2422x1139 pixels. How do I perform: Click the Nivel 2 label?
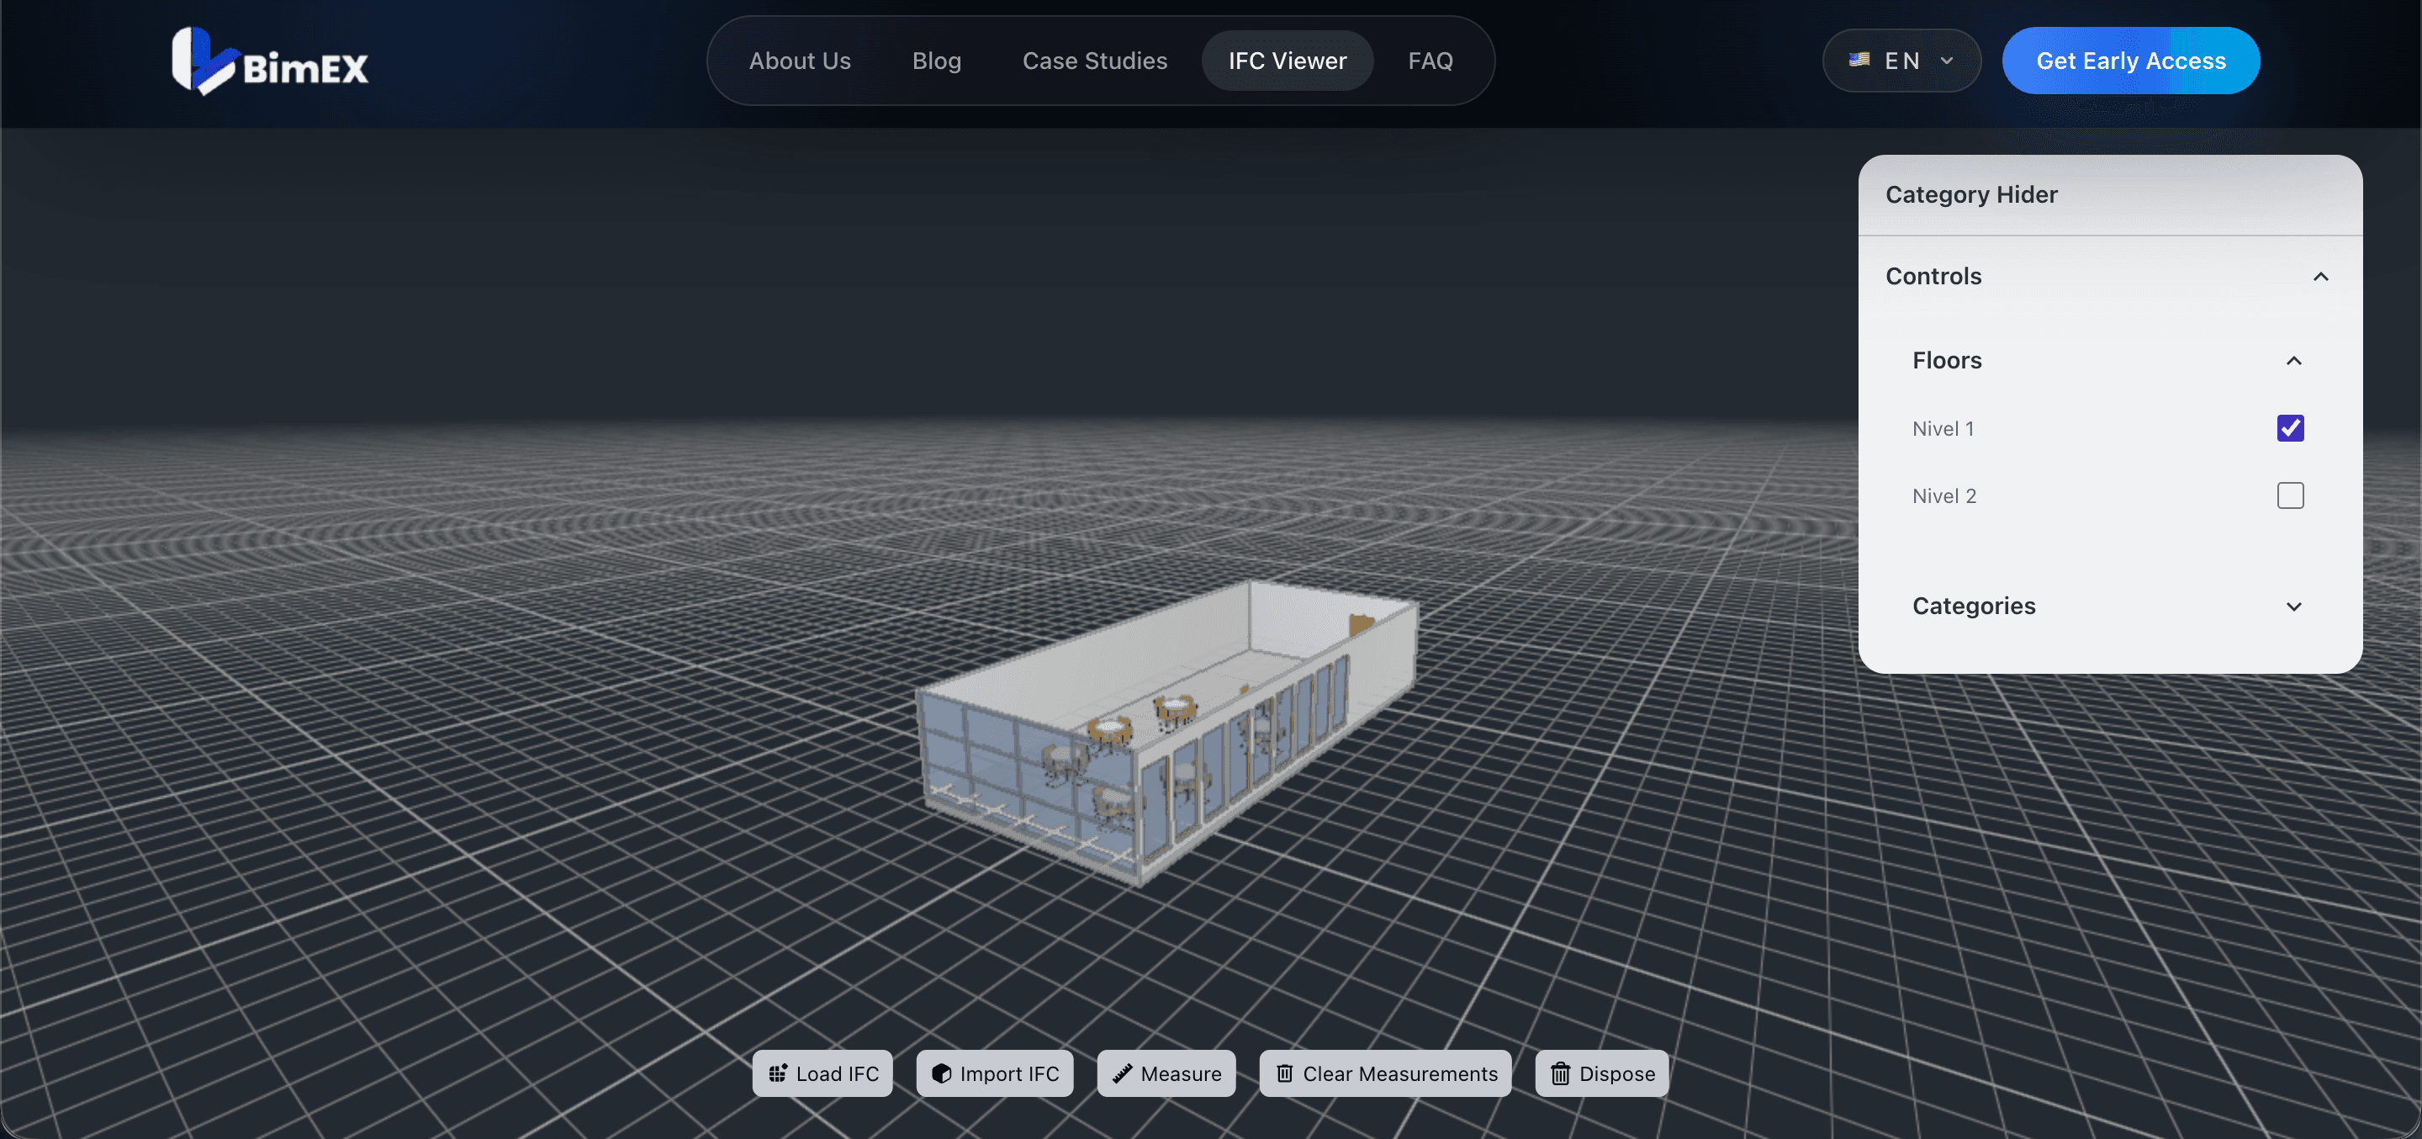1944,495
